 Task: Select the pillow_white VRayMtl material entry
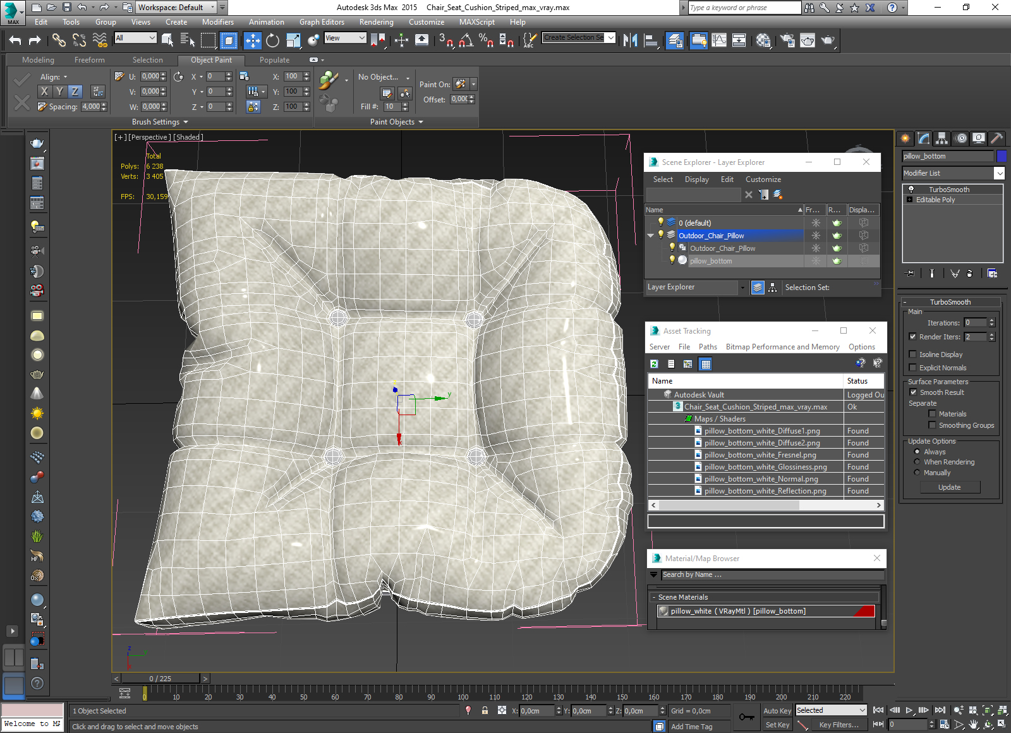(766, 611)
